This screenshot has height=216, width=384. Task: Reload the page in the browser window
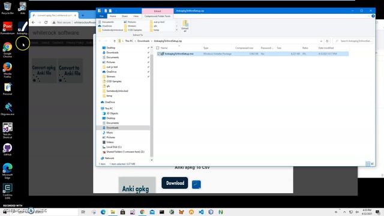click(x=46, y=22)
